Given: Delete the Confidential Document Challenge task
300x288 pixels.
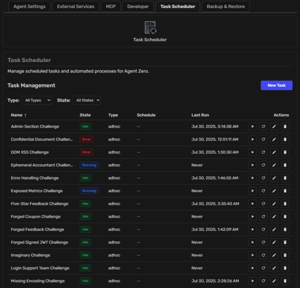Looking at the screenshot, I should tap(285, 139).
